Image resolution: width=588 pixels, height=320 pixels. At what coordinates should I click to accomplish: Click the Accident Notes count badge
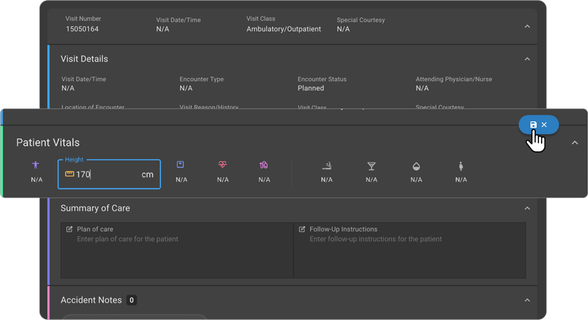click(x=132, y=301)
